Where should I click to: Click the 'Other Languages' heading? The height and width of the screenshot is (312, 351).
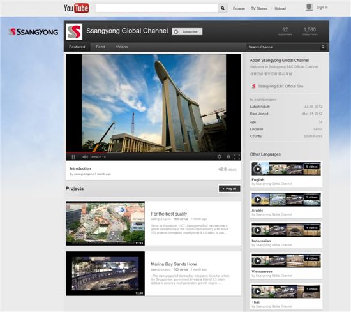pyautogui.click(x=265, y=154)
